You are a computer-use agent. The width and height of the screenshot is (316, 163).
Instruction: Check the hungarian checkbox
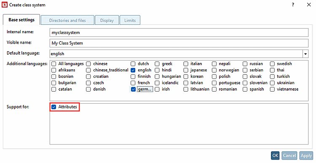click(x=157, y=76)
